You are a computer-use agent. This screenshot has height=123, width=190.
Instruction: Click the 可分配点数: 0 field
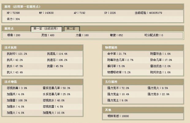[x=154, y=35]
